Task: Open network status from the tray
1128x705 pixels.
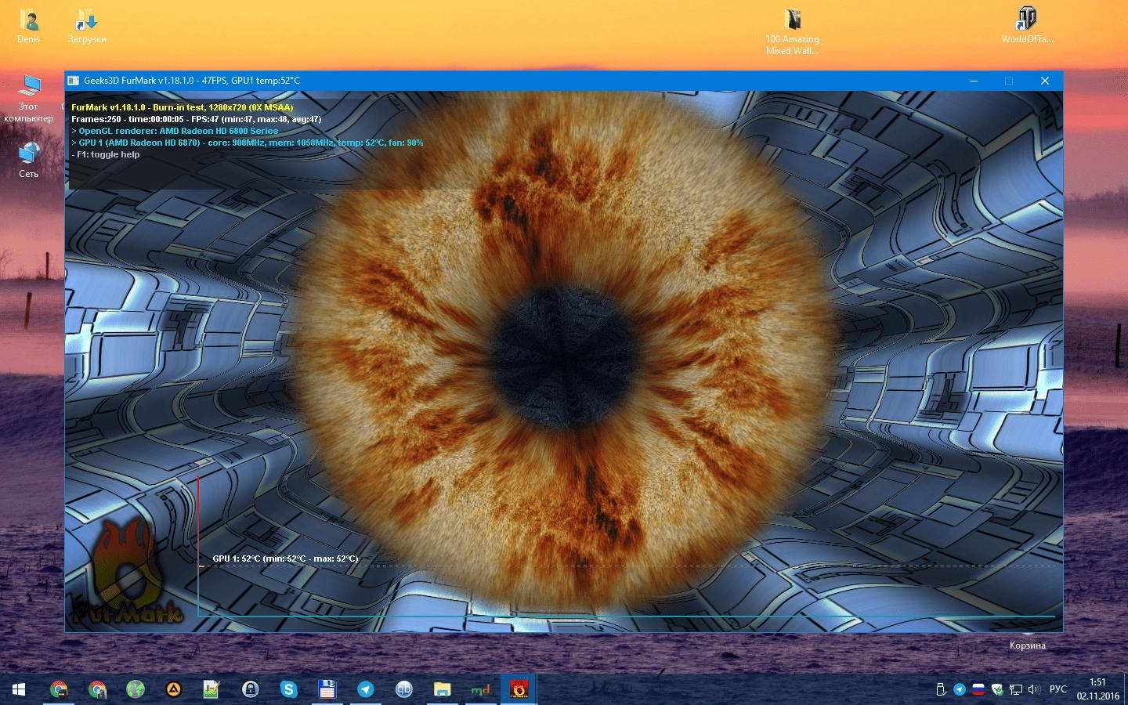Action: 1016,689
